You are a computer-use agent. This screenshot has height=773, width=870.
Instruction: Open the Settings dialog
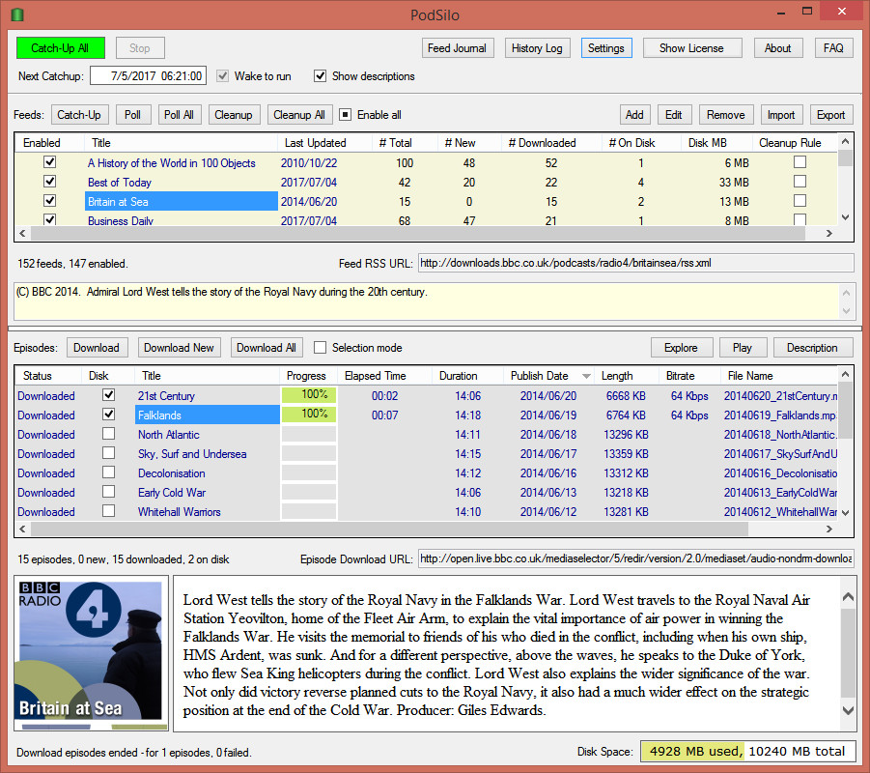pos(605,48)
